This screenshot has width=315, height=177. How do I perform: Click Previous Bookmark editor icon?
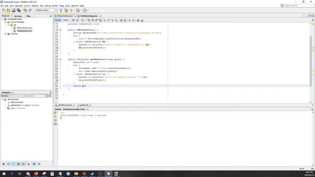click(x=109, y=20)
